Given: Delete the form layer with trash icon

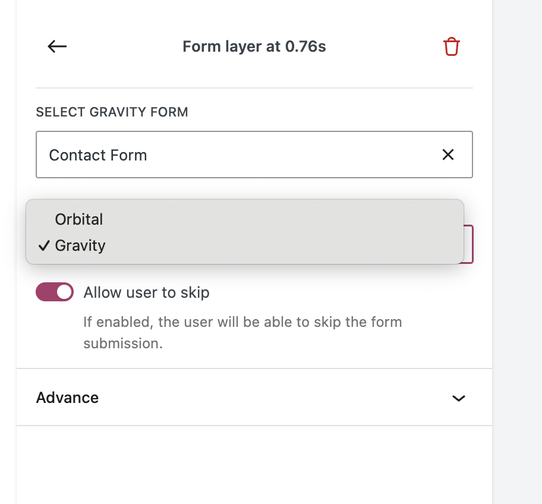Looking at the screenshot, I should point(452,46).
